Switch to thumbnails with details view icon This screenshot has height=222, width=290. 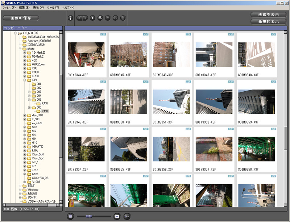tap(127, 216)
